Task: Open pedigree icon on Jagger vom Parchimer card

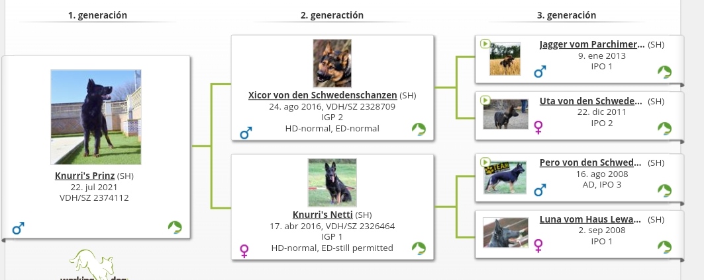Action: pos(664,72)
